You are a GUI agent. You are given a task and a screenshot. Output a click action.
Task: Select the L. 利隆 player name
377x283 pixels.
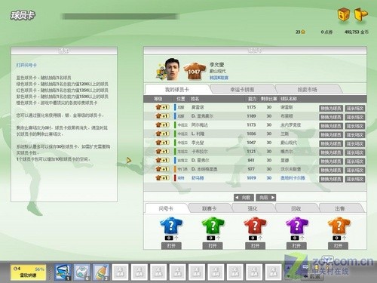[198, 134]
